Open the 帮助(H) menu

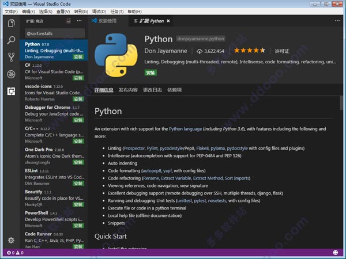pyautogui.click(x=134, y=12)
